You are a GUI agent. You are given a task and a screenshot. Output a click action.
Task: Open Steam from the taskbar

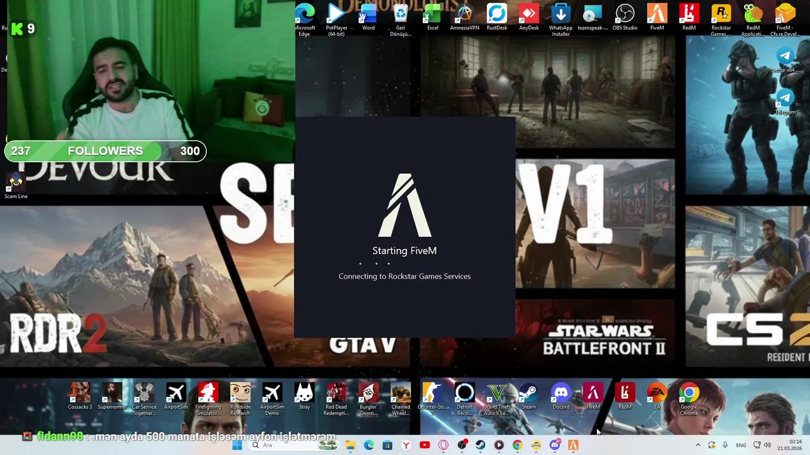(x=480, y=445)
